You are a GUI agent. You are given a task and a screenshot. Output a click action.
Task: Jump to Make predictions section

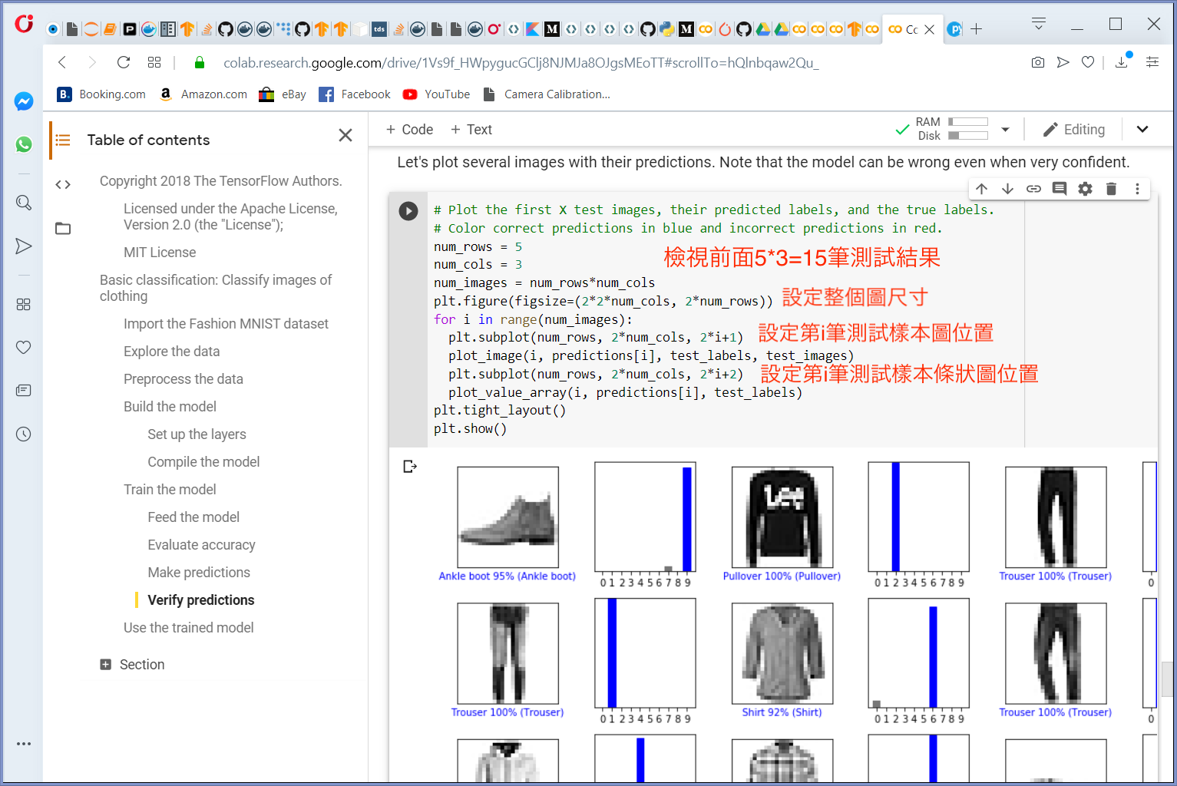click(x=199, y=573)
